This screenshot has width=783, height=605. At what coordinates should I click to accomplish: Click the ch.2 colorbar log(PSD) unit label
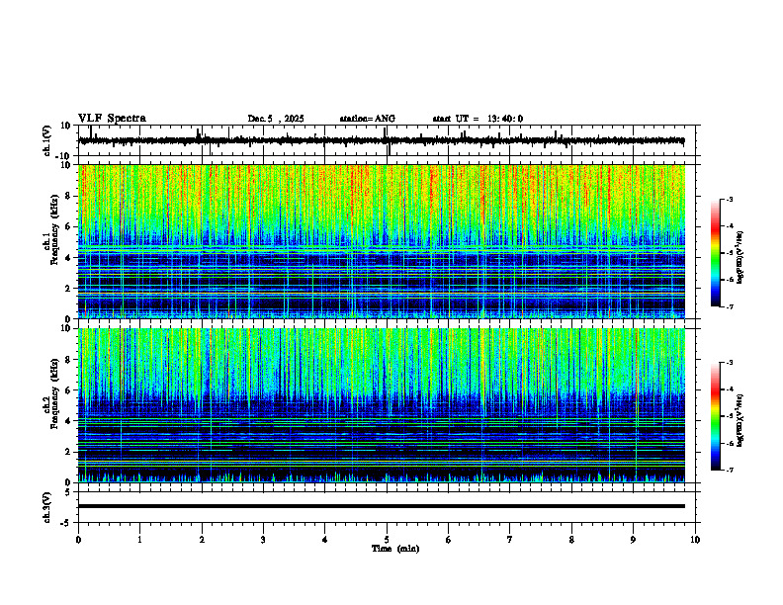coord(740,420)
